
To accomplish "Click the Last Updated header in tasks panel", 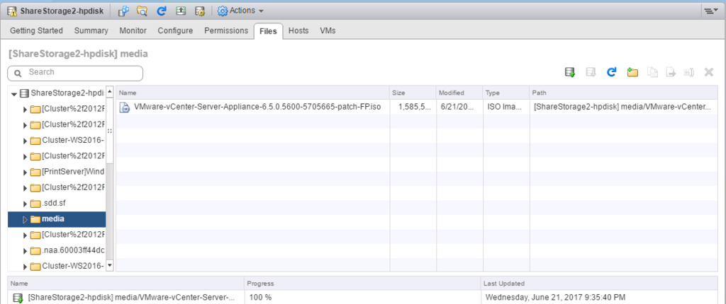I will coord(601,283).
